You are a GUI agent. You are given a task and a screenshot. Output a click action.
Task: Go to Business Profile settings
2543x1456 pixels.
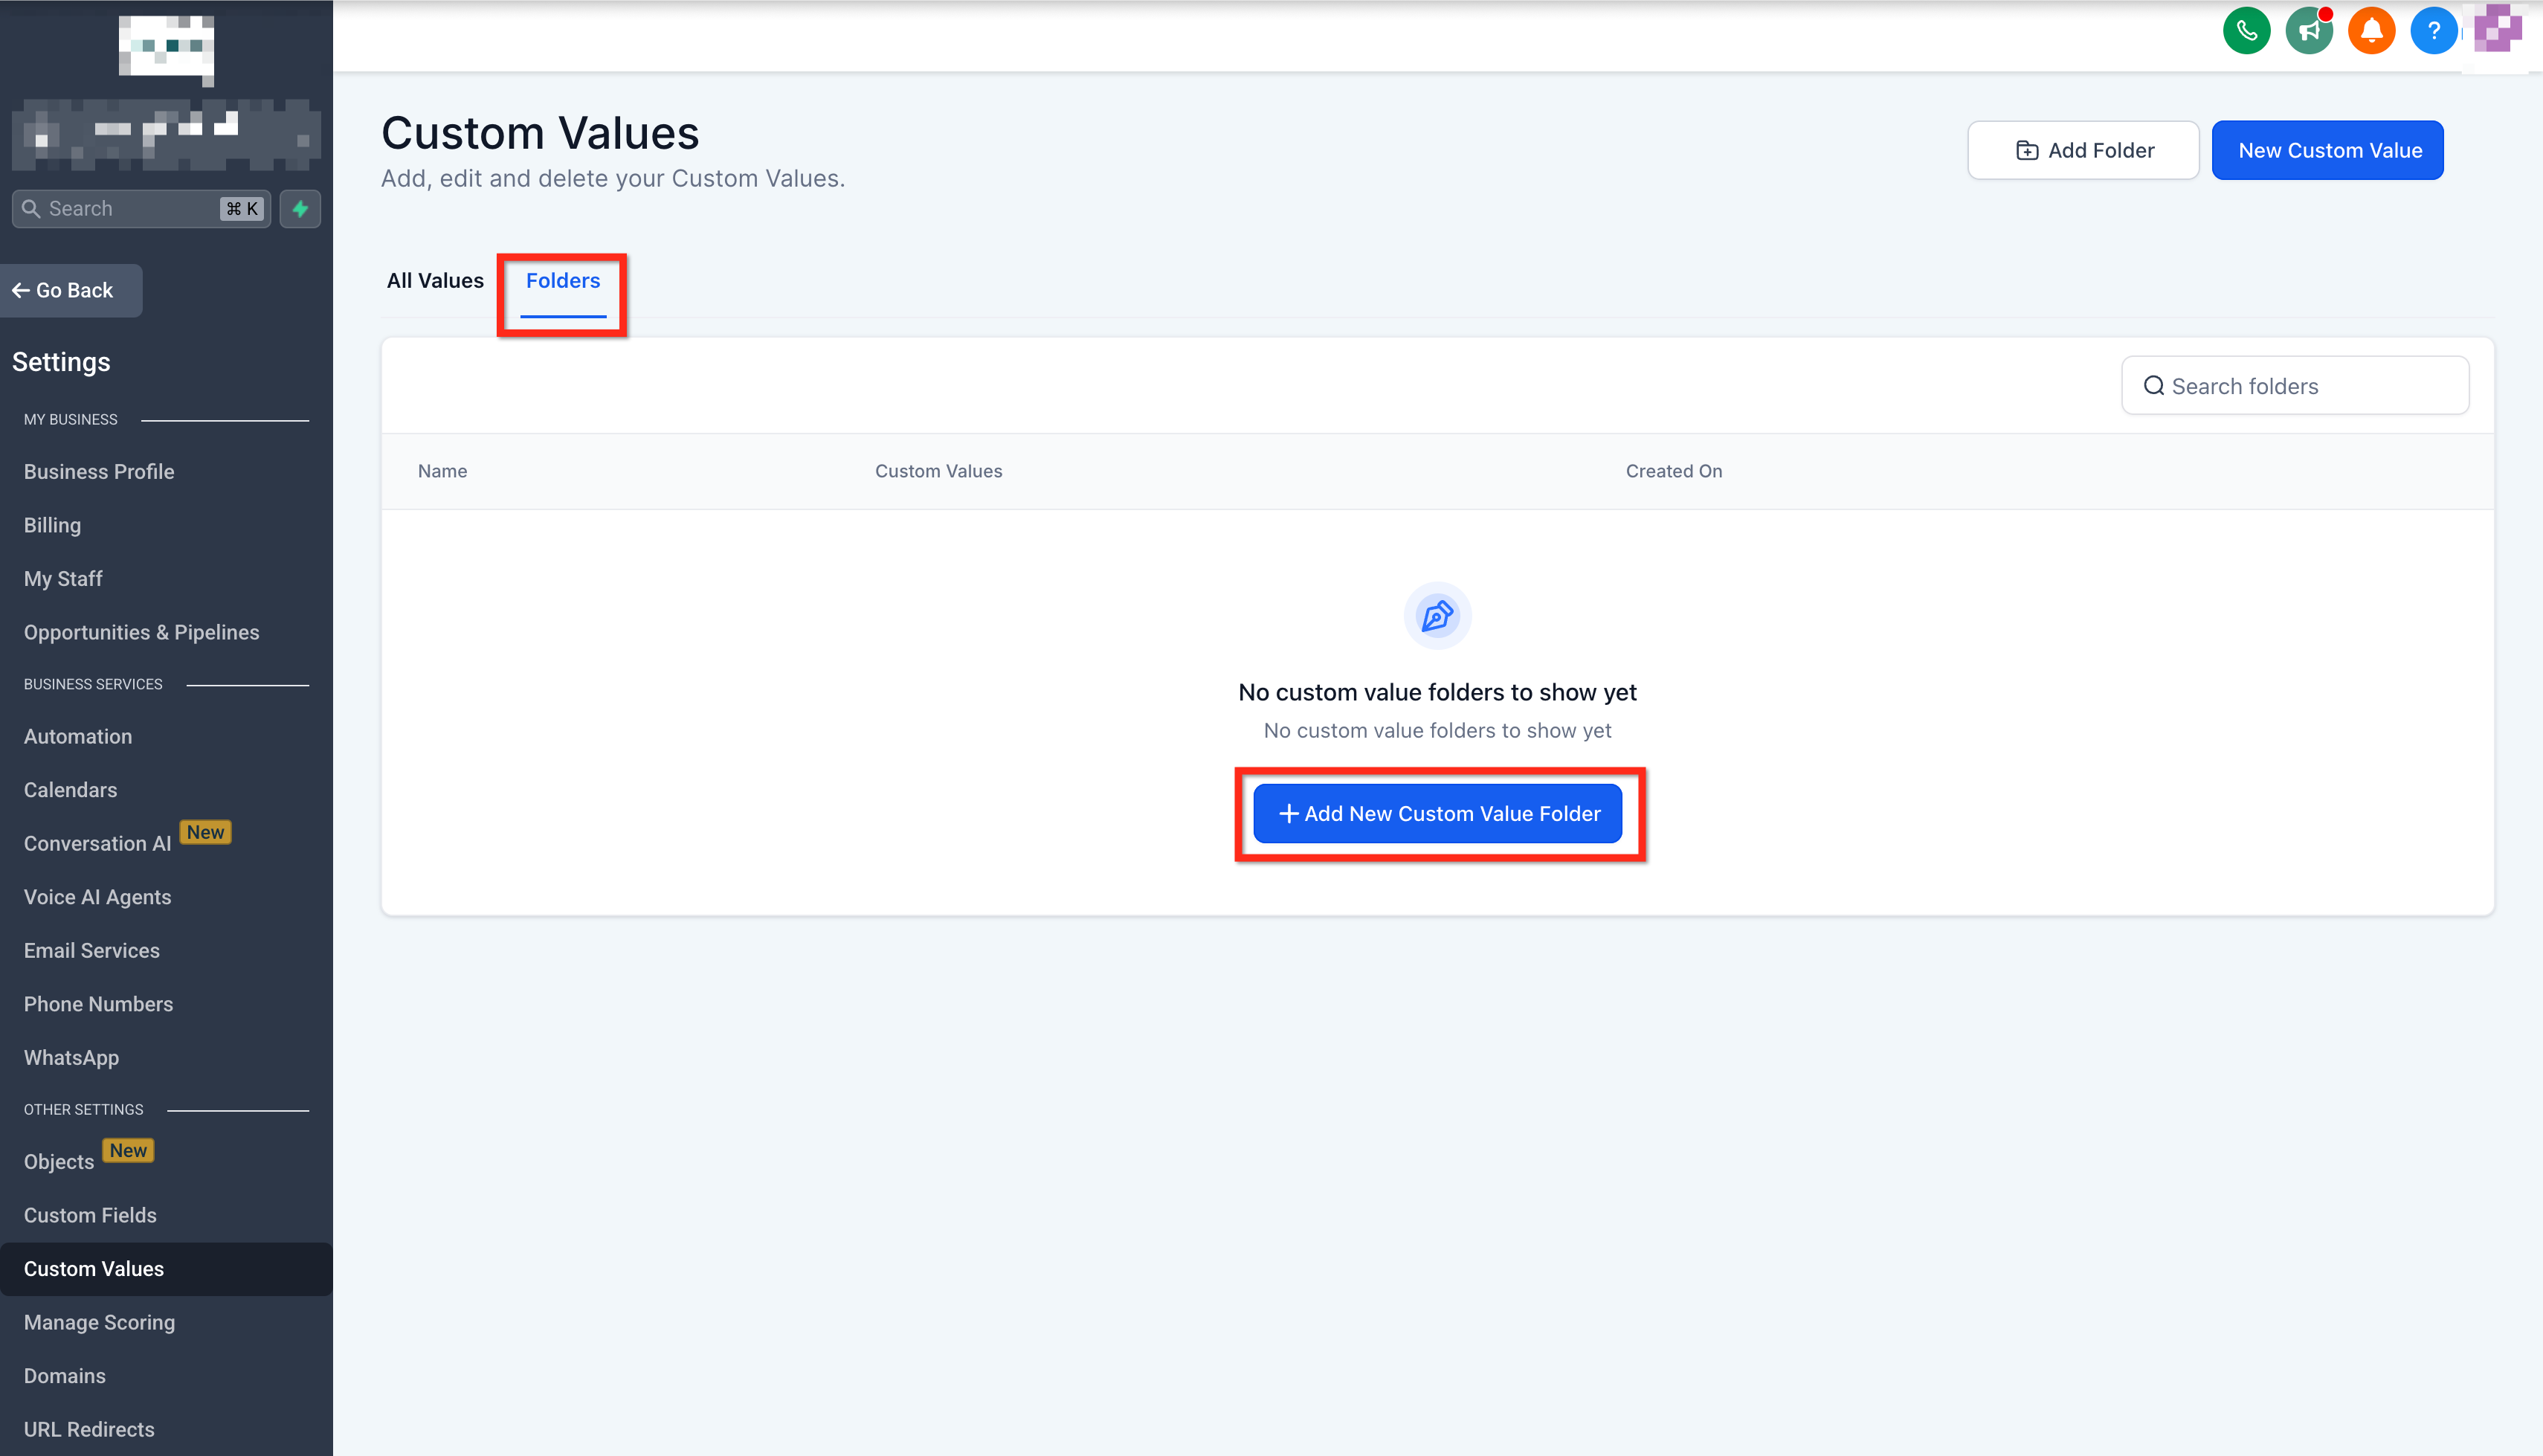[x=99, y=472]
